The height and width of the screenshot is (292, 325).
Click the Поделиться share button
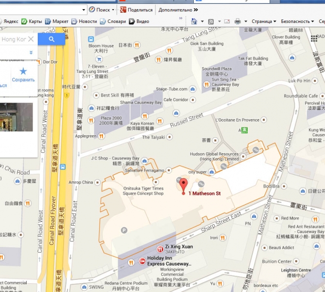click(x=137, y=10)
